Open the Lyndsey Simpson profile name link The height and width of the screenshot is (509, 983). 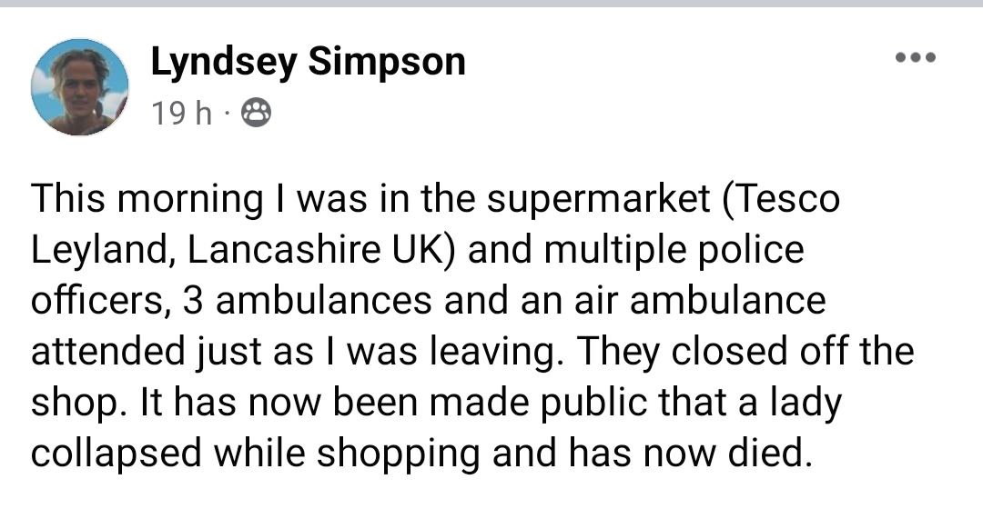pos(308,62)
